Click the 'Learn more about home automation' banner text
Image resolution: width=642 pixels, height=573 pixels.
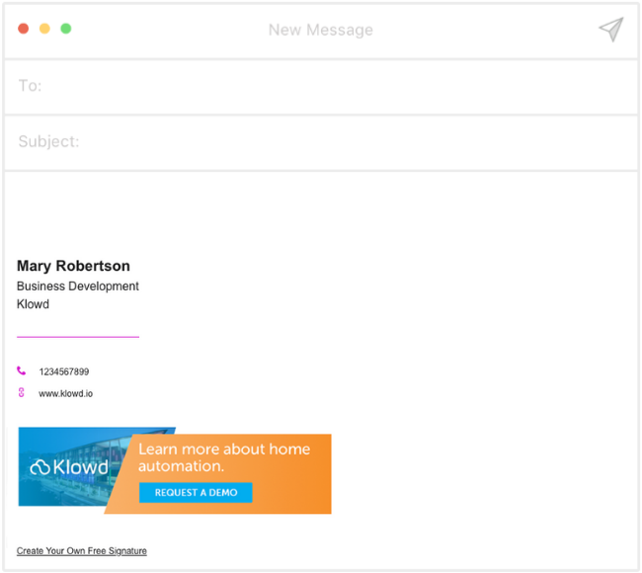(223, 457)
